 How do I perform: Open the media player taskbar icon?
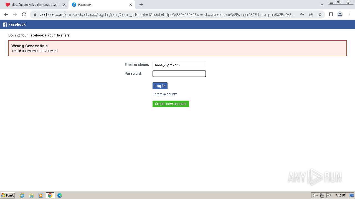[41, 195]
